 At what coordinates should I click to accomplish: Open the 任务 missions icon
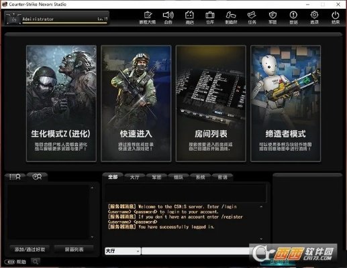click(x=252, y=17)
